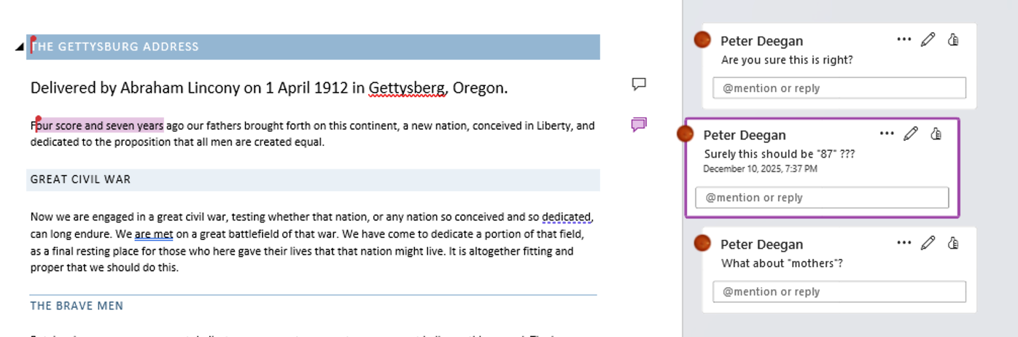
Task: Edit the "What about mothers?" comment
Action: coord(928,244)
